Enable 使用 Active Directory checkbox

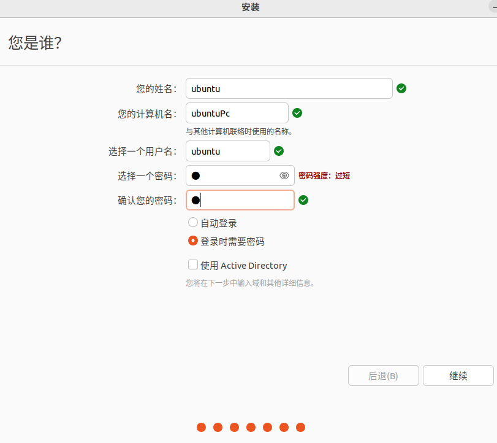[x=193, y=264]
